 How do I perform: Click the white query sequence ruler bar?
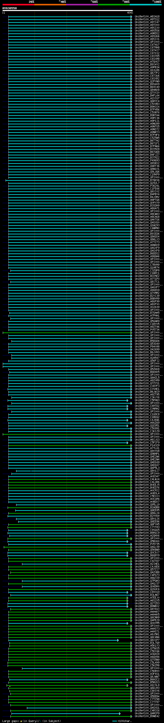[67, 10]
